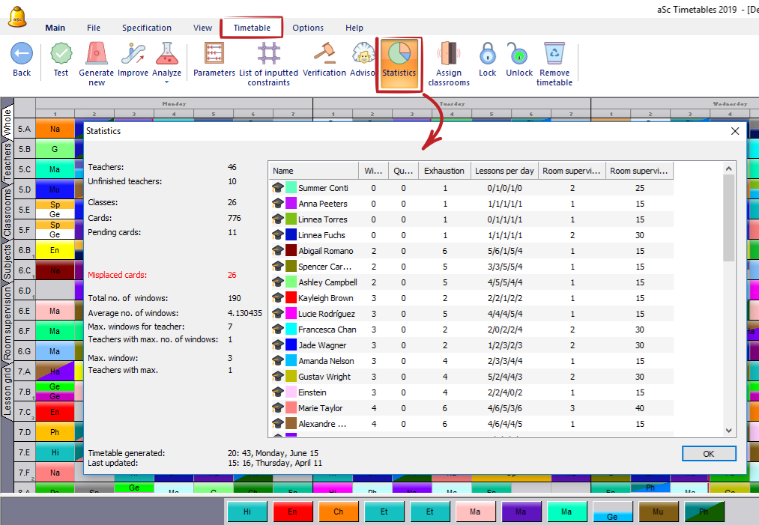Viewport: 759px width, 525px height.
Task: Run the Test timetable tool
Action: click(x=61, y=55)
